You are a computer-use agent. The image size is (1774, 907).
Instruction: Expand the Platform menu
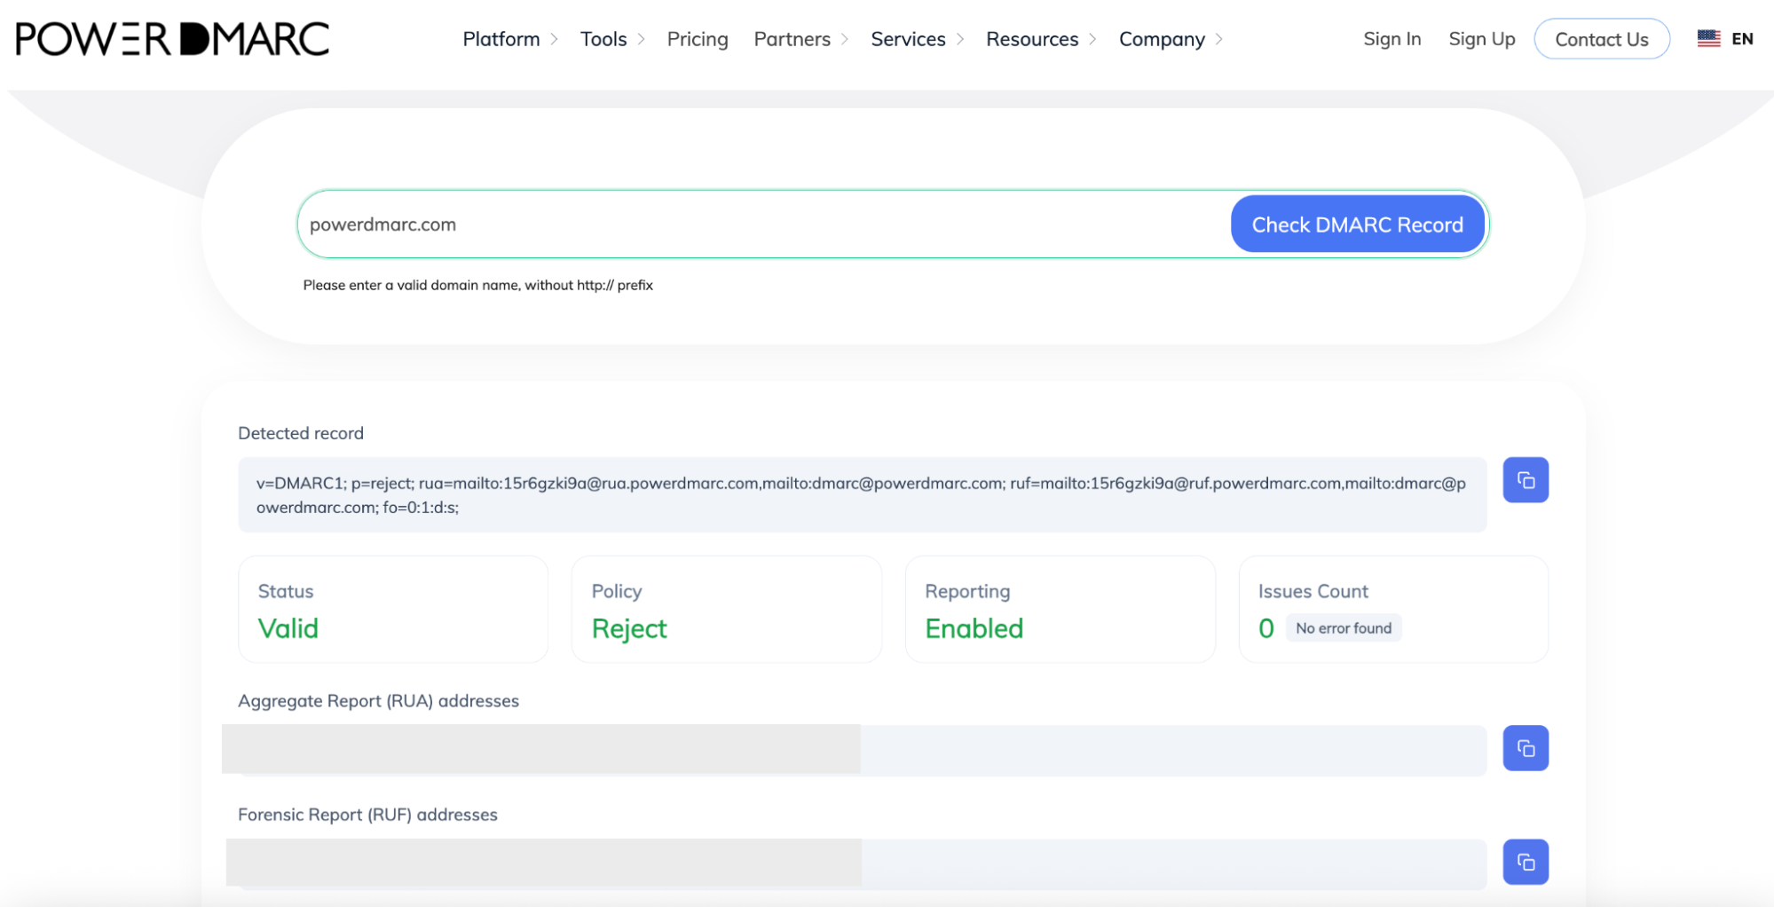point(510,39)
